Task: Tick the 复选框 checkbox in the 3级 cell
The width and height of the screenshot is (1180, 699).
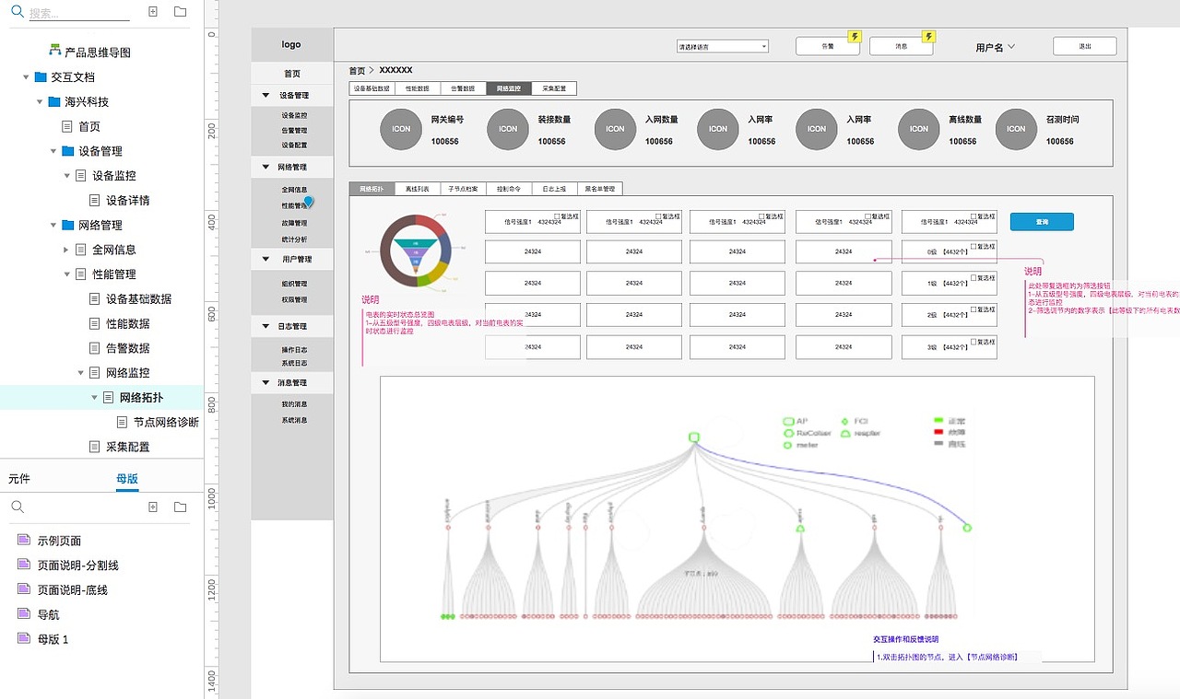Action: click(973, 342)
